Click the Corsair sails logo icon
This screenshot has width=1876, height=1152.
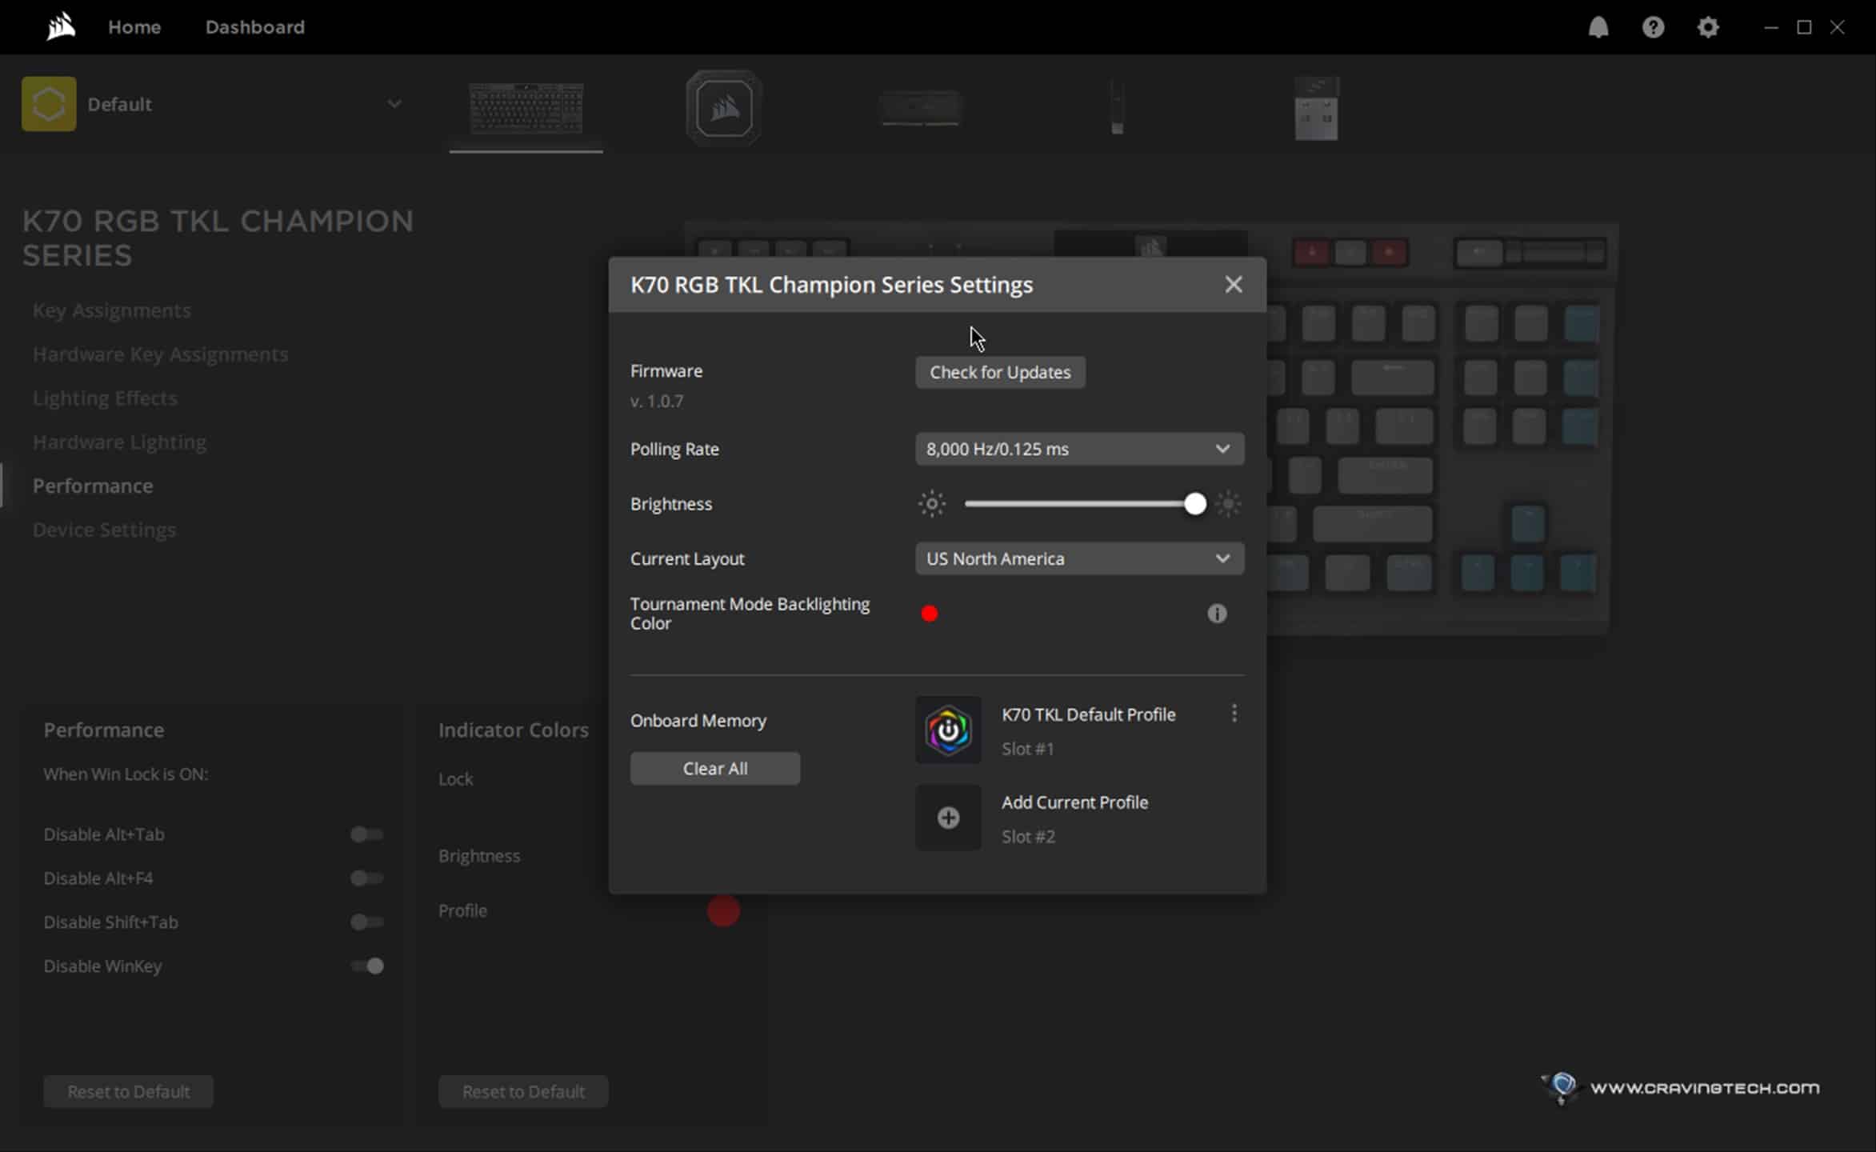[61, 27]
